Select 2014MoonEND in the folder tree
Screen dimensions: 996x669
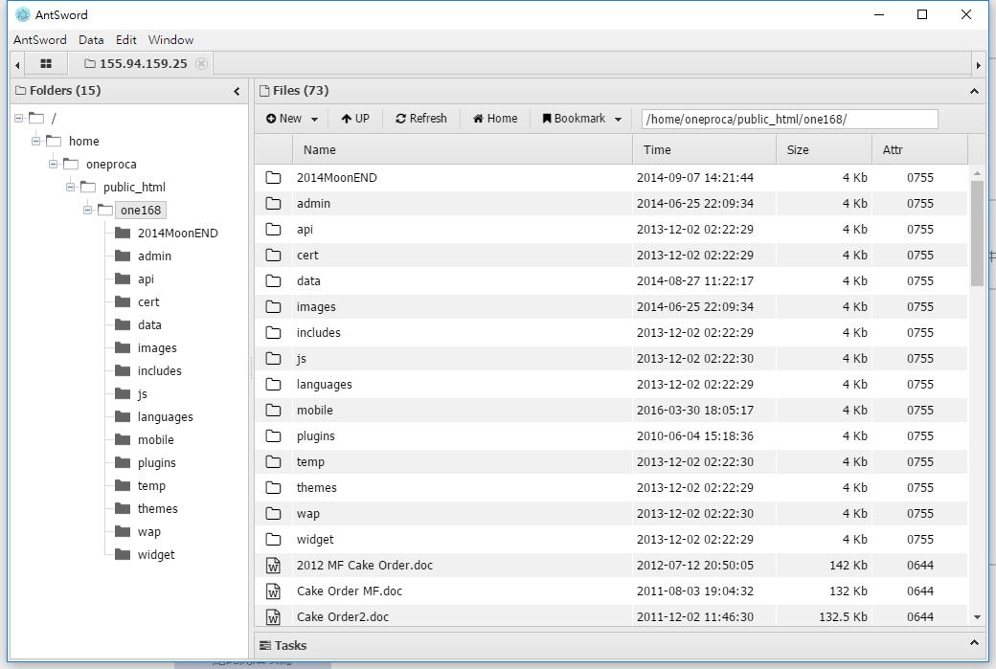pos(177,233)
